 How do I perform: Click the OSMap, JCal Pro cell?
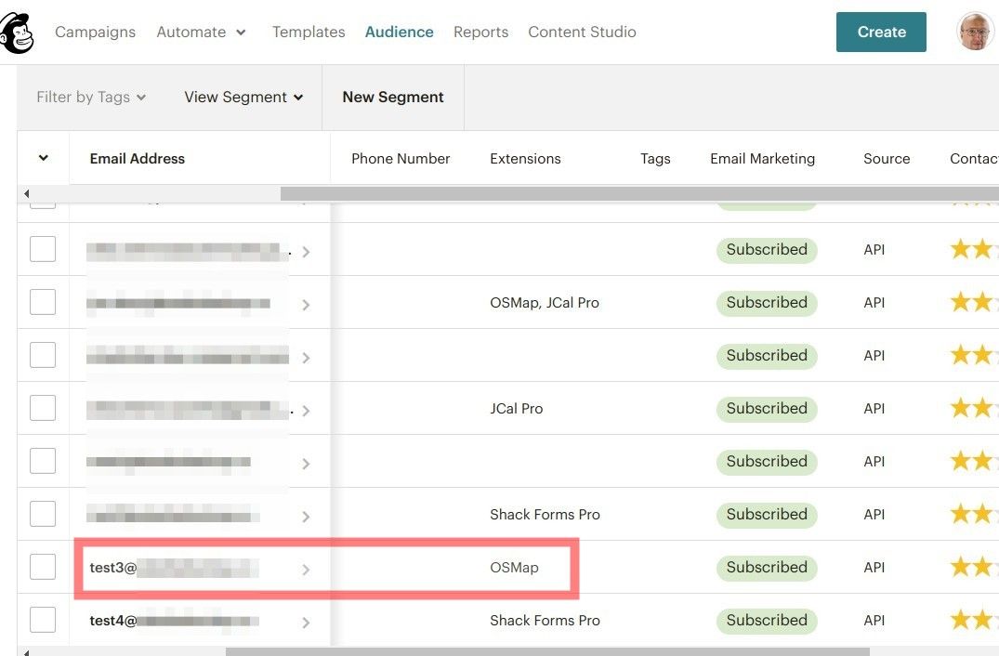[544, 303]
